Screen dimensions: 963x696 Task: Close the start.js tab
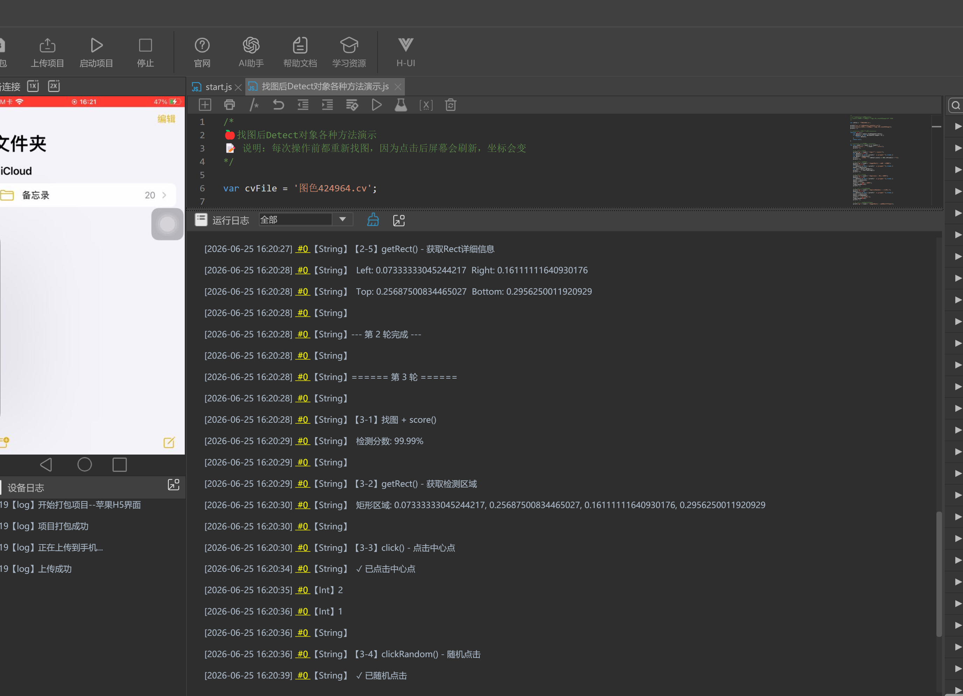[238, 87]
